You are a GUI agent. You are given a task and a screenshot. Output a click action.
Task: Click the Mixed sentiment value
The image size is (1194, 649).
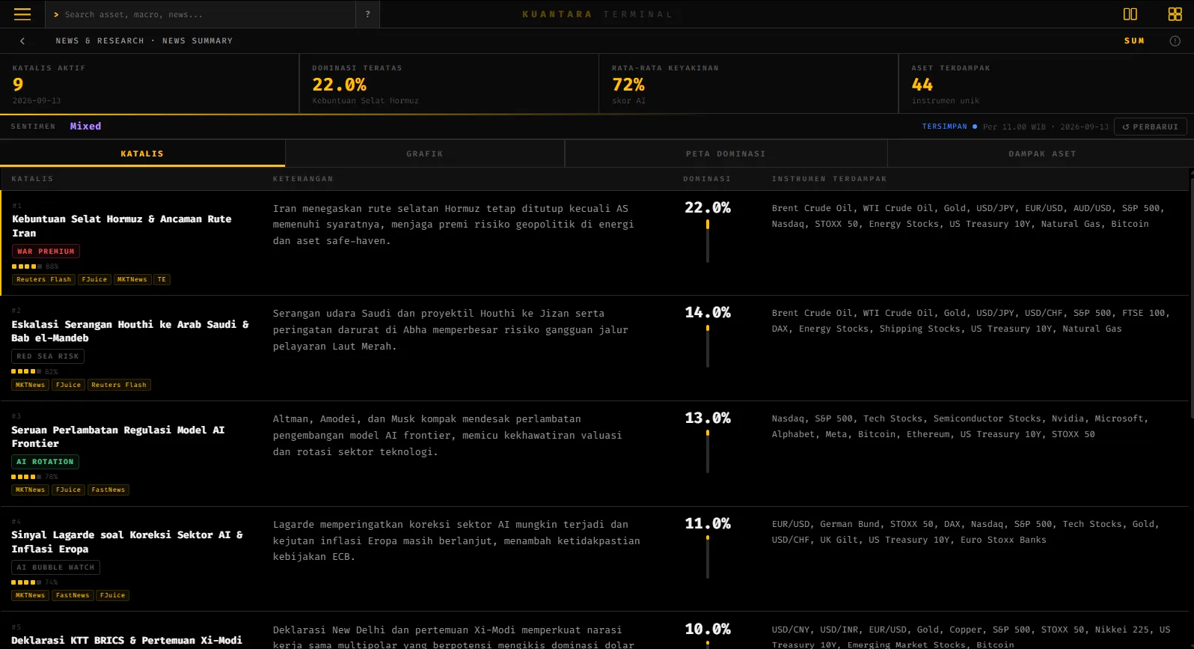tap(85, 127)
